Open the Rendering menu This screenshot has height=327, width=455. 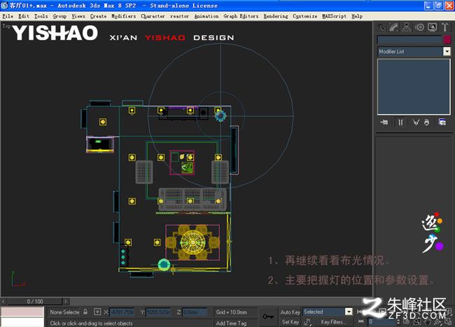(x=276, y=16)
